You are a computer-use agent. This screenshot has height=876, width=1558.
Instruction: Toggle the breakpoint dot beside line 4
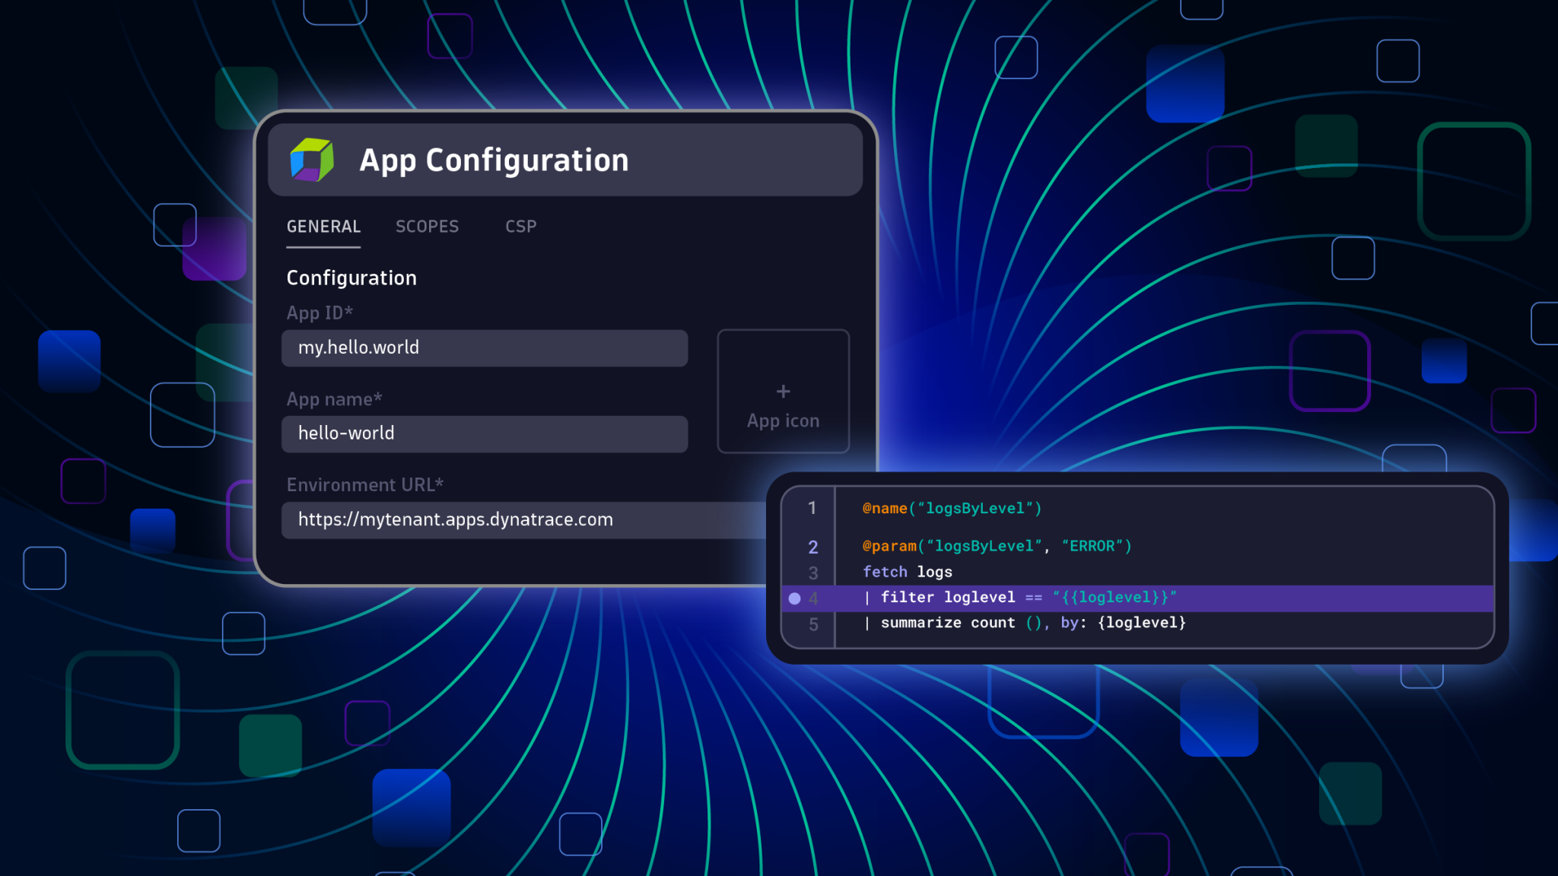pyautogui.click(x=794, y=598)
